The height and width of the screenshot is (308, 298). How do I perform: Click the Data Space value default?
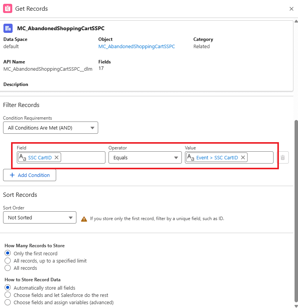(x=11, y=47)
